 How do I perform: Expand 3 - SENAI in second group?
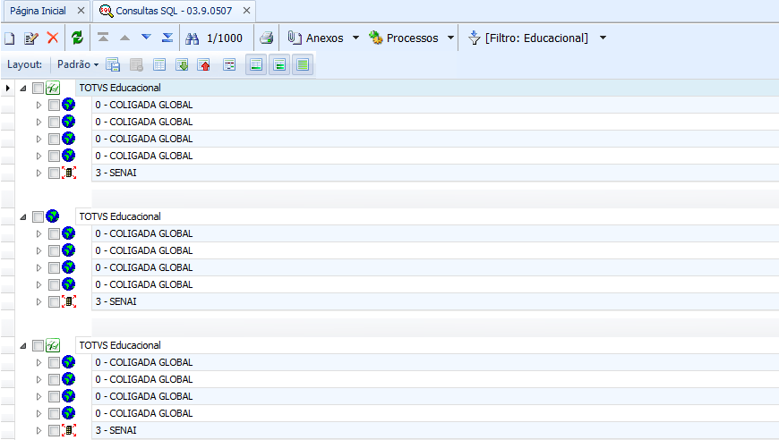39,301
